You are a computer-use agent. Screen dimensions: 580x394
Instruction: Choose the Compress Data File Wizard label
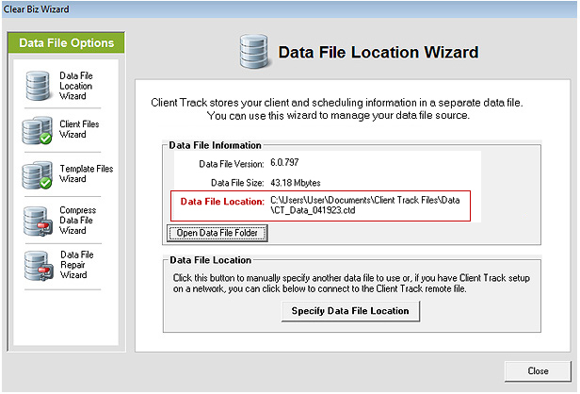click(x=77, y=221)
